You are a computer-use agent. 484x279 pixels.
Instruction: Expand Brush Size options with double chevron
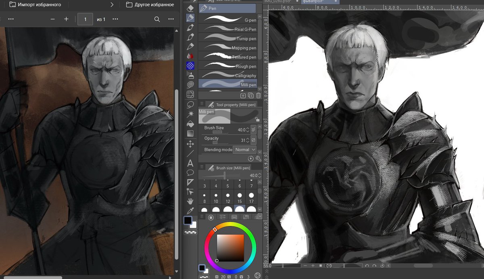pyautogui.click(x=253, y=129)
